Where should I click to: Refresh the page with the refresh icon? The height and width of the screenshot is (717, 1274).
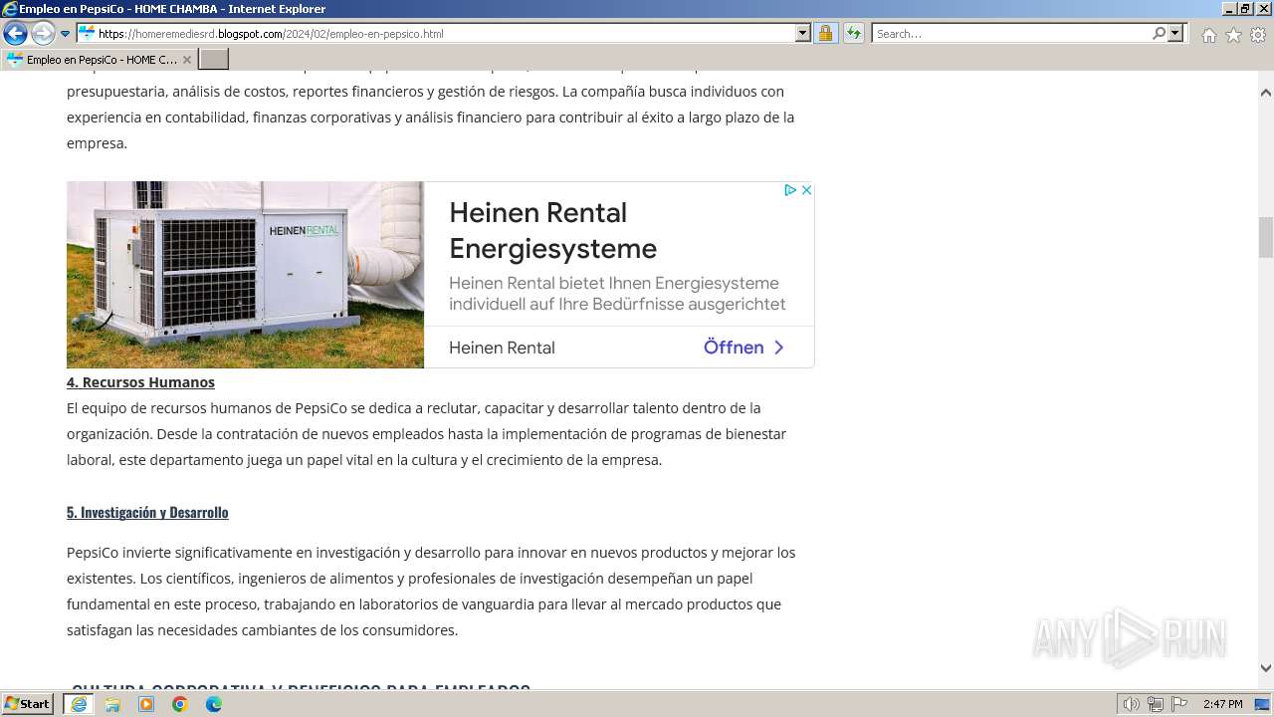click(854, 34)
